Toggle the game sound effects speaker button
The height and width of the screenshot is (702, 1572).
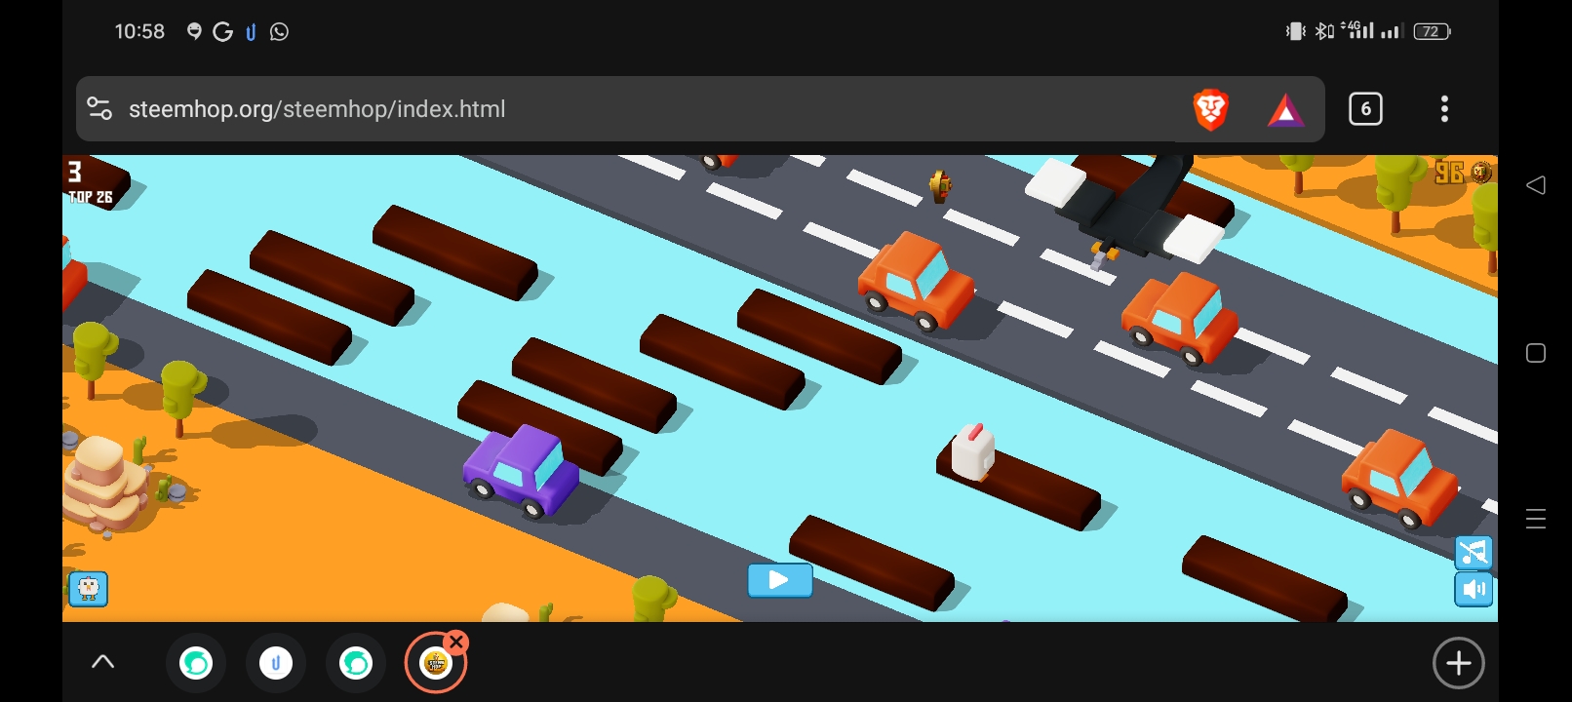[1474, 590]
